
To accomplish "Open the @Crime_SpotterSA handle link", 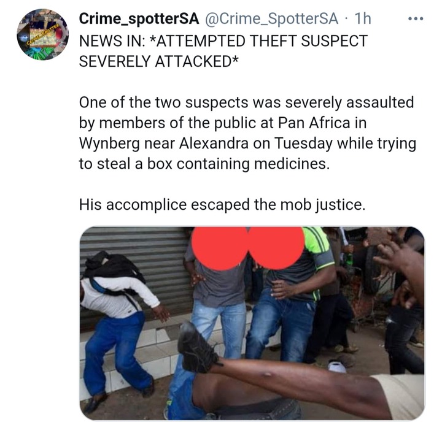I will [x=270, y=19].
